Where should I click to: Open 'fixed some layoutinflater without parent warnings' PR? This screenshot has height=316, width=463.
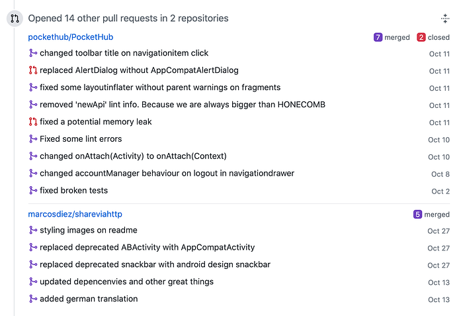160,87
